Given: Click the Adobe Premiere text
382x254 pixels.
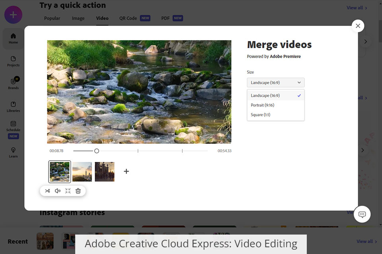Looking at the screenshot, I should click(x=285, y=56).
